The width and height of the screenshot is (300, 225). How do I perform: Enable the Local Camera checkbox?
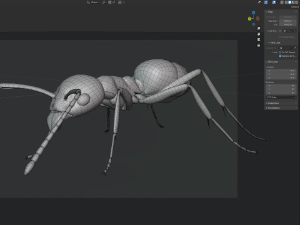coord(280,31)
